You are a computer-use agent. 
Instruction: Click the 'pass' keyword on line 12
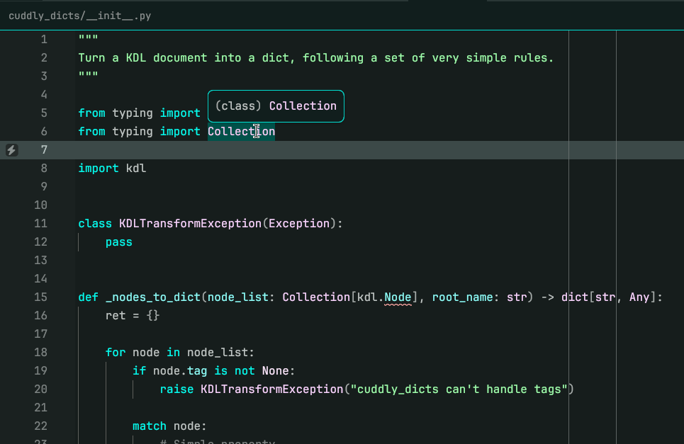(118, 242)
